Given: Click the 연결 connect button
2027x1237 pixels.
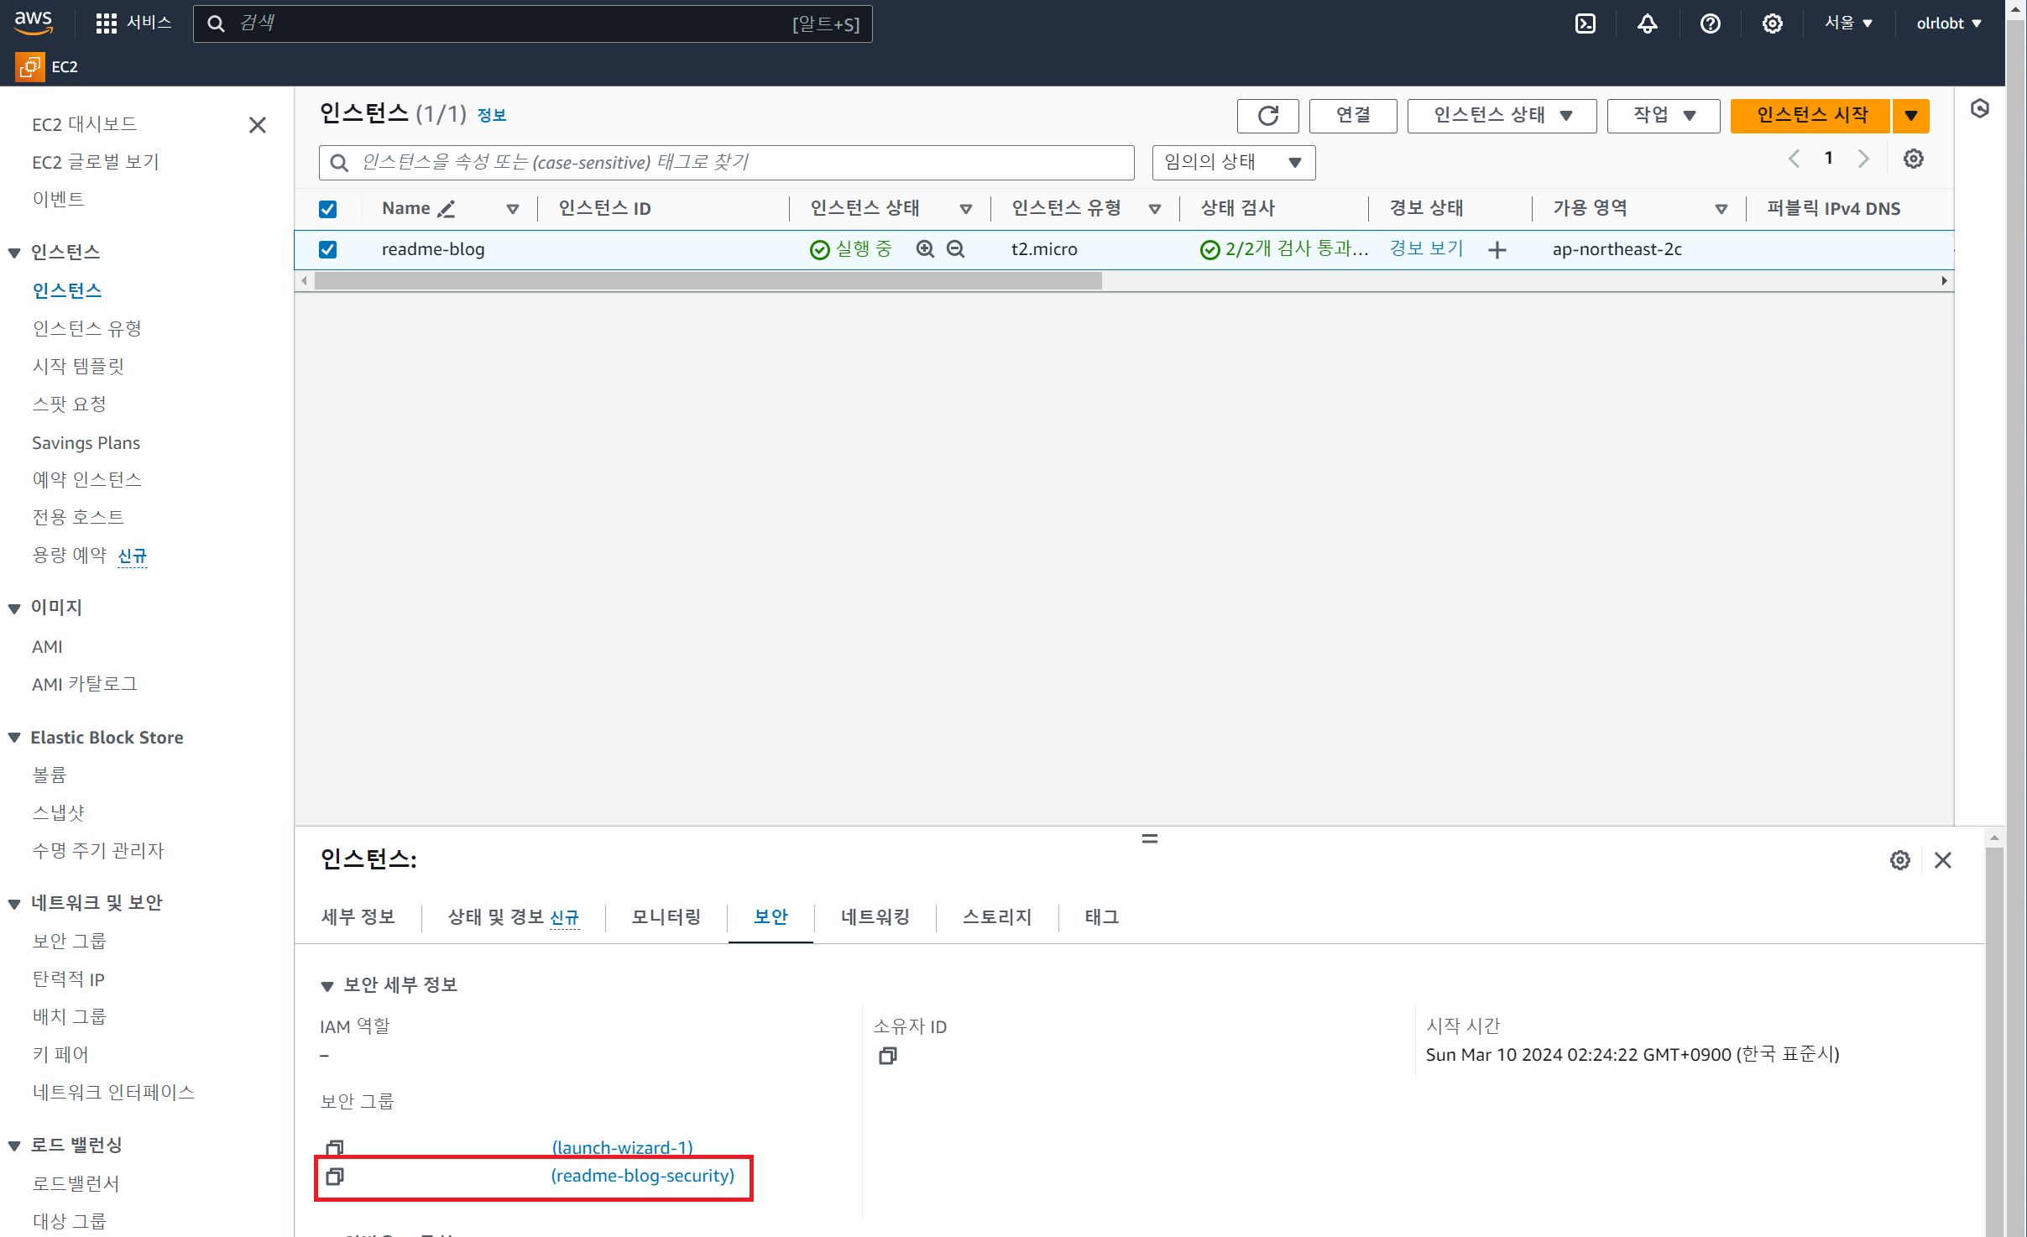Looking at the screenshot, I should 1352,116.
